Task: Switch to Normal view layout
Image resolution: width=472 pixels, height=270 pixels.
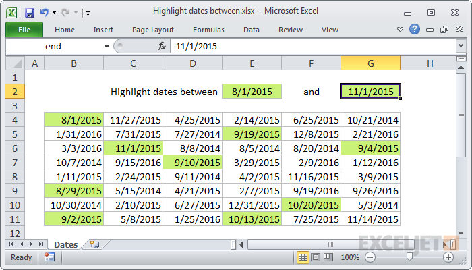Action: pos(303,257)
